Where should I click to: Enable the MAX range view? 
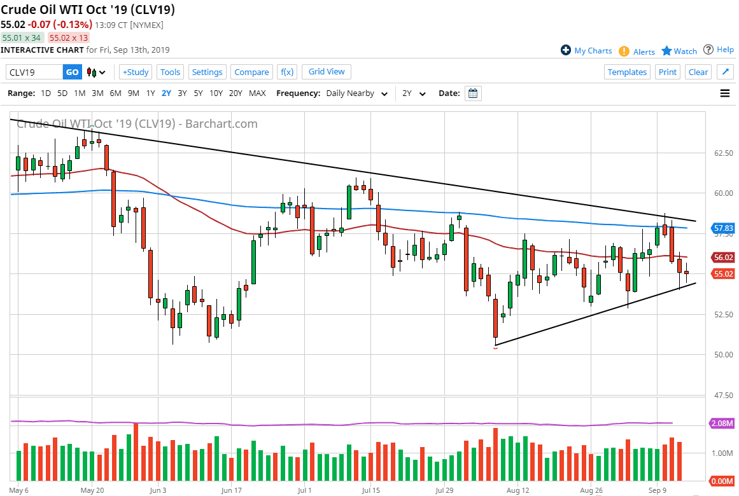pos(257,93)
